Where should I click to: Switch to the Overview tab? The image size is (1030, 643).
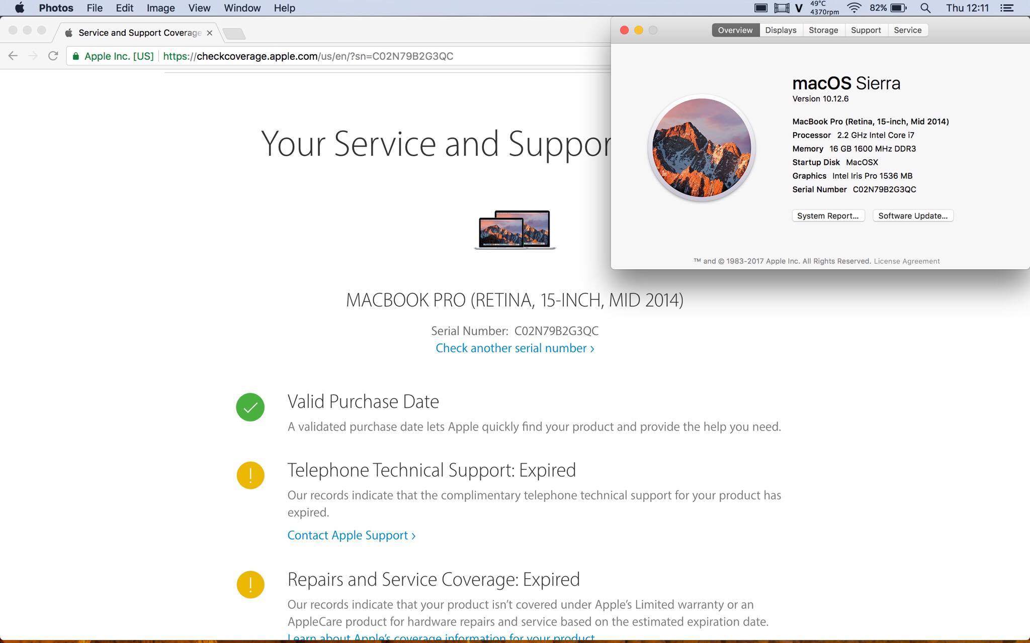pyautogui.click(x=735, y=30)
